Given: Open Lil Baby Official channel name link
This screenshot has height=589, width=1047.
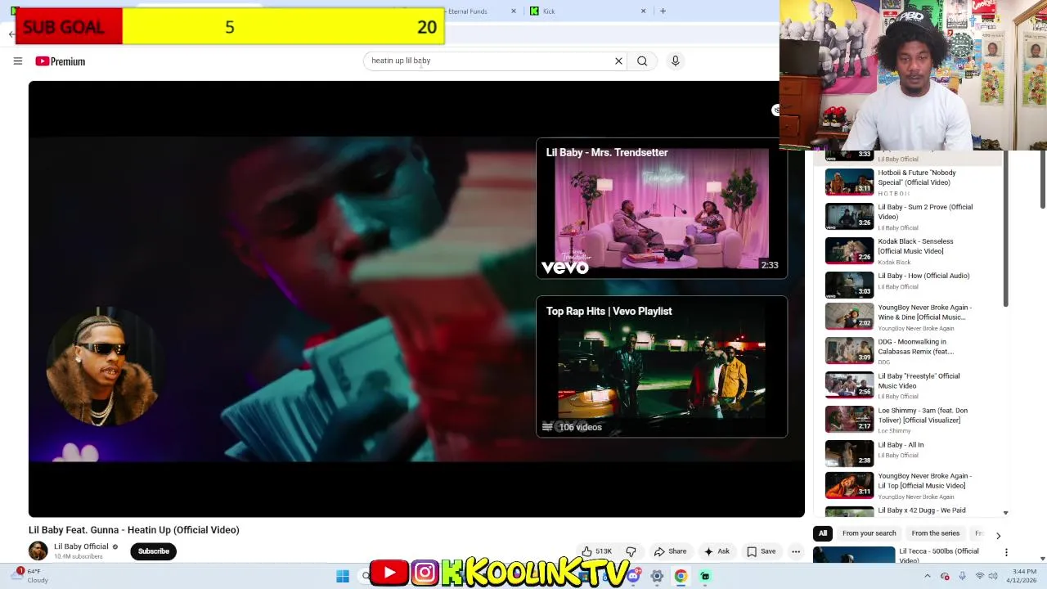Looking at the screenshot, I should (x=81, y=546).
